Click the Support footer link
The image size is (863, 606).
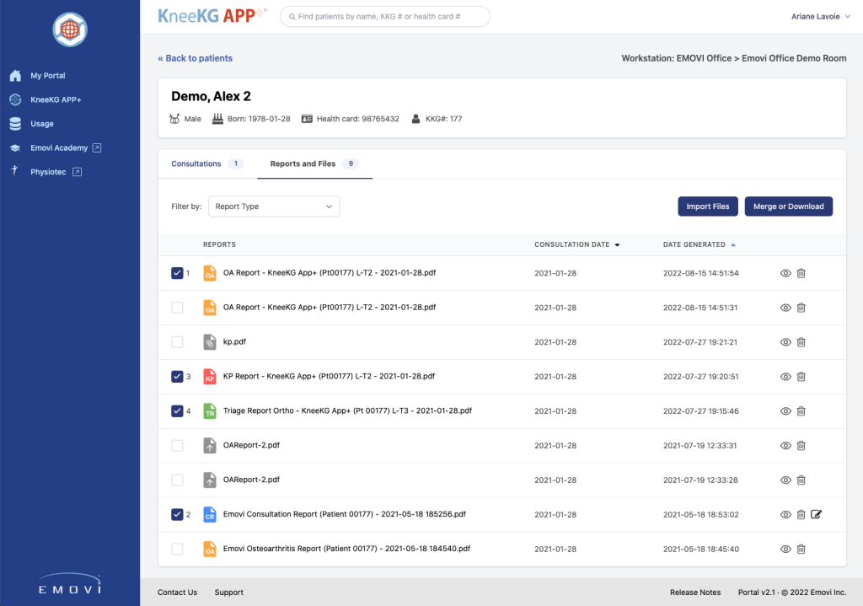pos(229,593)
